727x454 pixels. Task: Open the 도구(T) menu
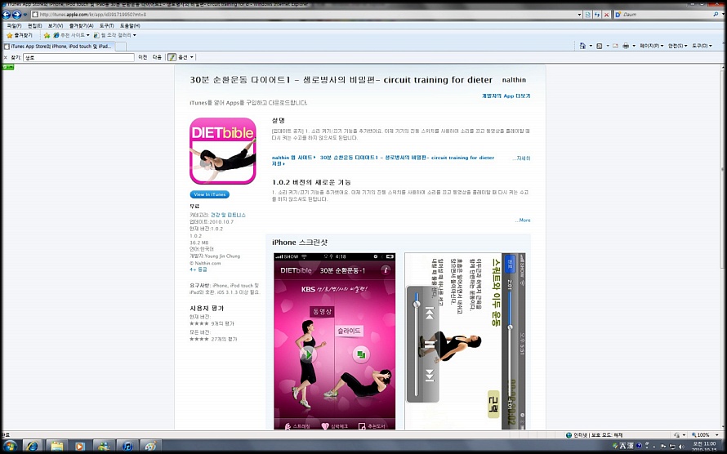click(107, 26)
